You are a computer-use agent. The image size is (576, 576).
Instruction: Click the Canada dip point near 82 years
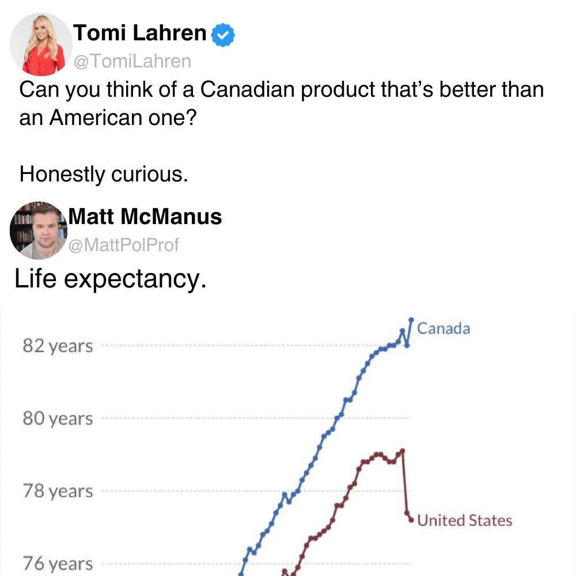407,346
